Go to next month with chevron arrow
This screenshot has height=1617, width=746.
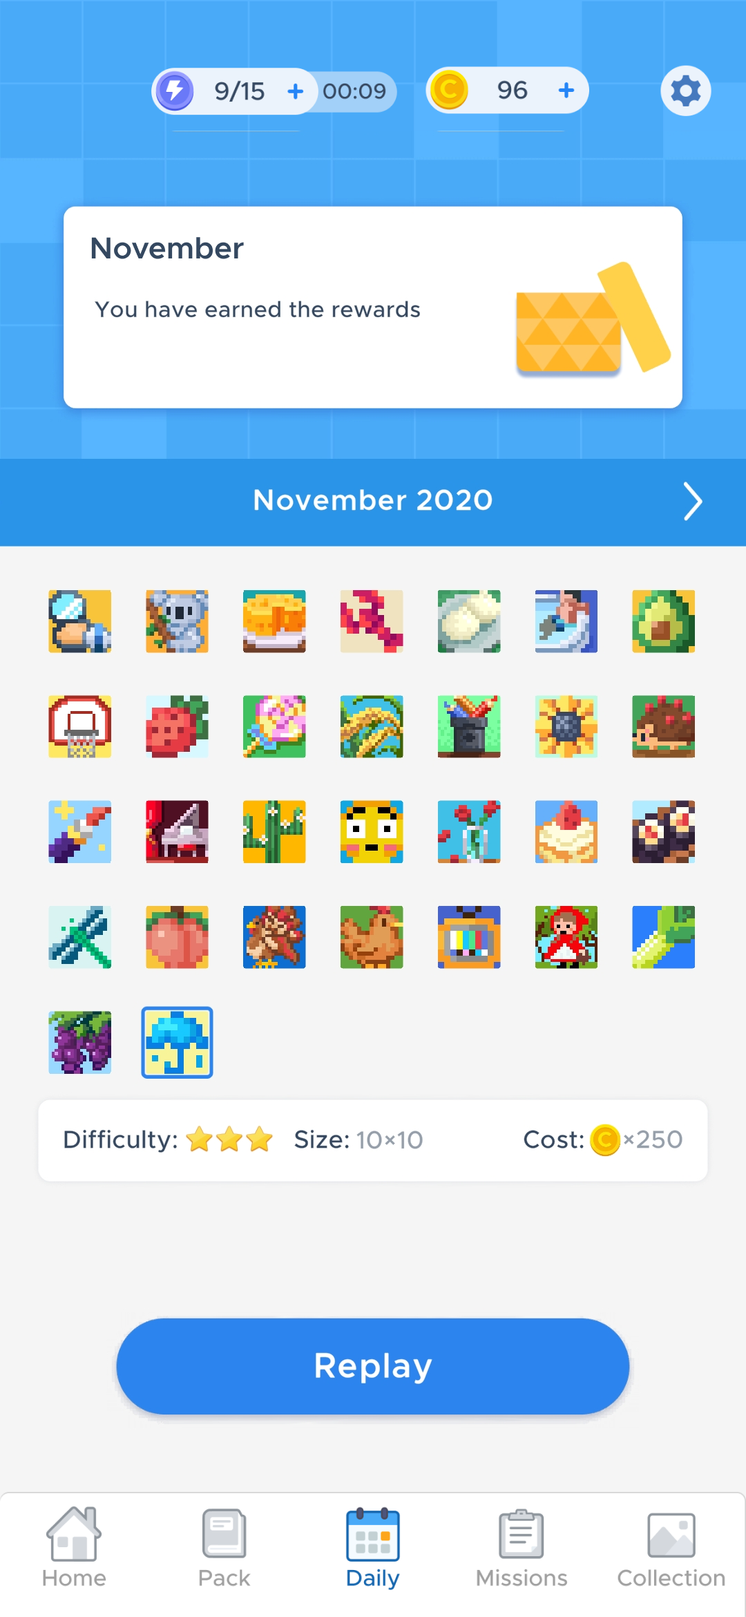[x=692, y=501]
